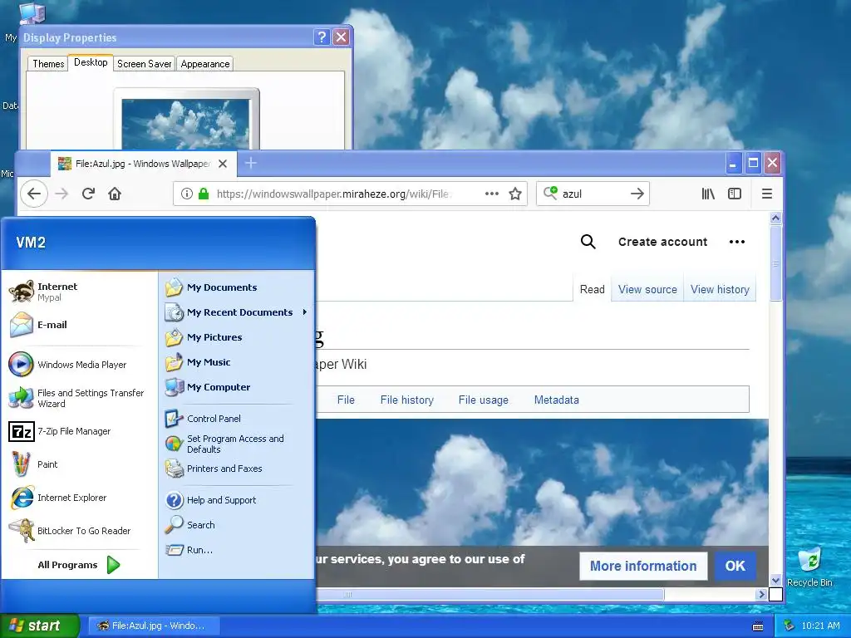This screenshot has width=851, height=638.
Task: Open Help and Support
Action: tap(210, 499)
